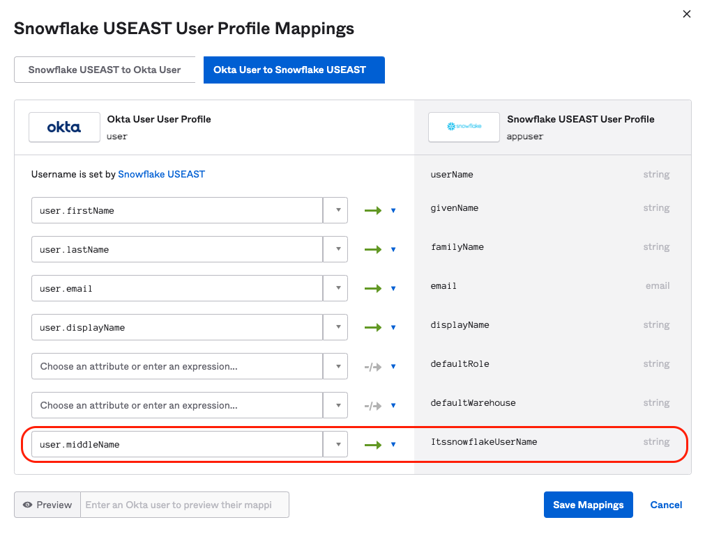Click the Save Mappings button
The height and width of the screenshot is (536, 705).
(588, 505)
